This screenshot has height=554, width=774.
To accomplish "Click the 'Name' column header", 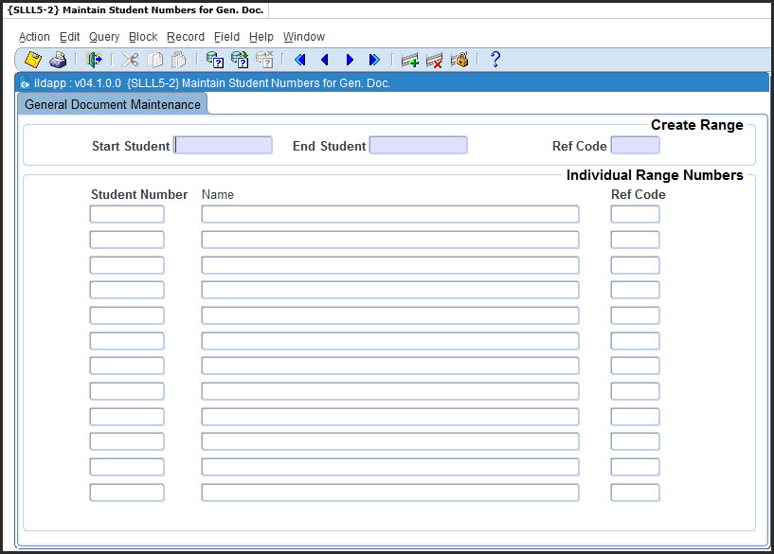I will point(218,194).
